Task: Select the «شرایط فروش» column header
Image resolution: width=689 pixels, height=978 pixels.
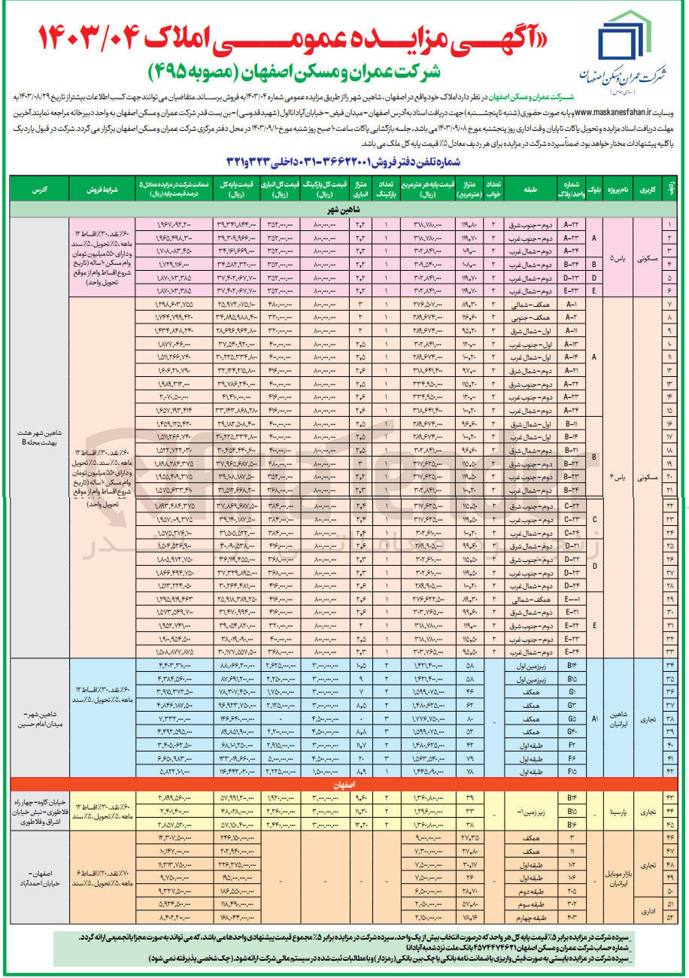Action: 102,187
